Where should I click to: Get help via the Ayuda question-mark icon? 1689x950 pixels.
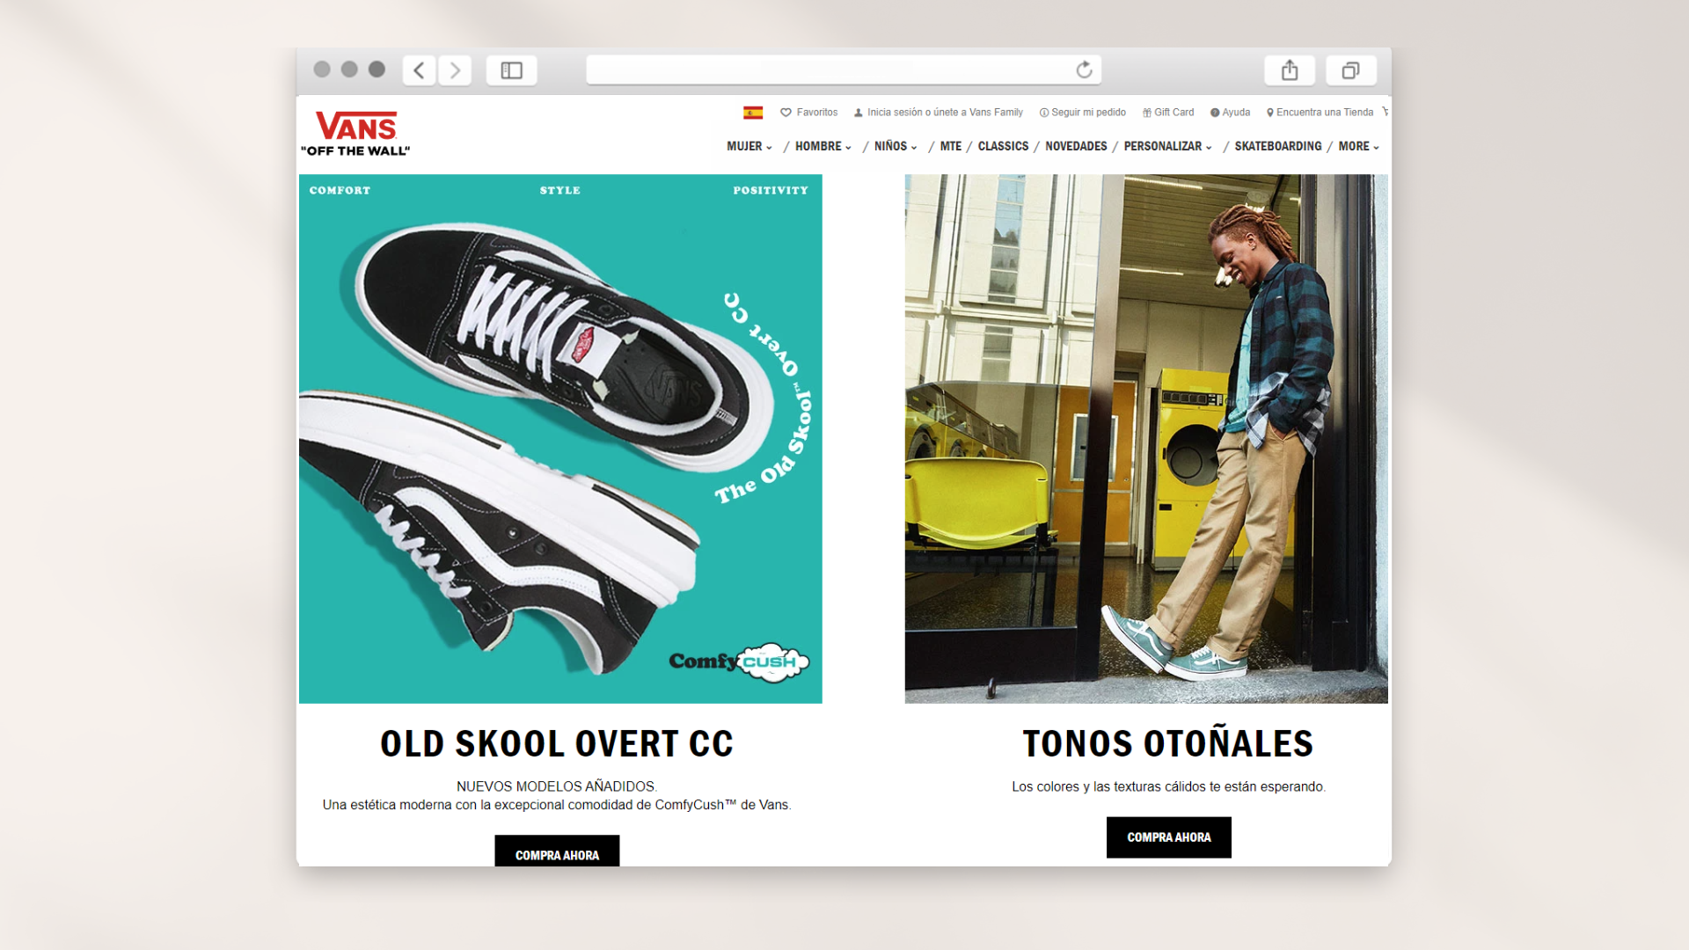1214,112
